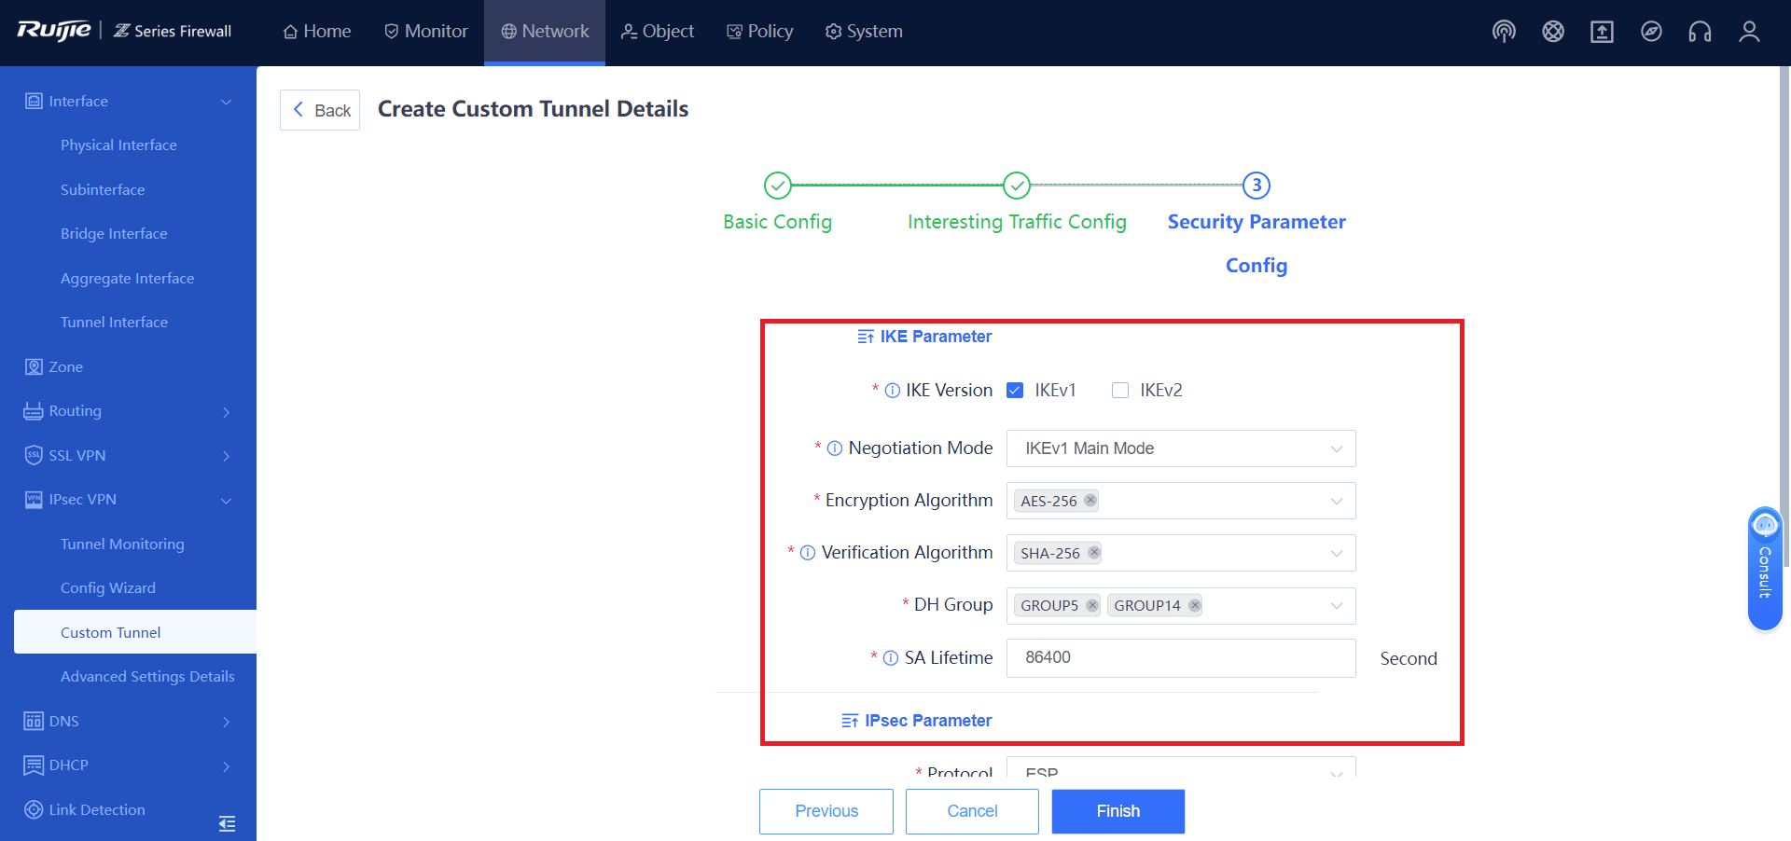
Task: Open the Policy top menu
Action: (760, 32)
